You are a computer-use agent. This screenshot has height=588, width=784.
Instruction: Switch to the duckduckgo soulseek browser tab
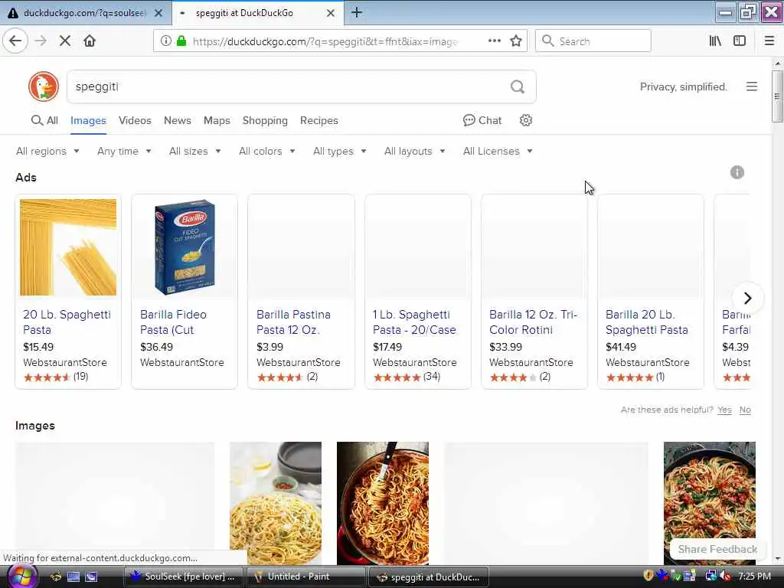86,13
